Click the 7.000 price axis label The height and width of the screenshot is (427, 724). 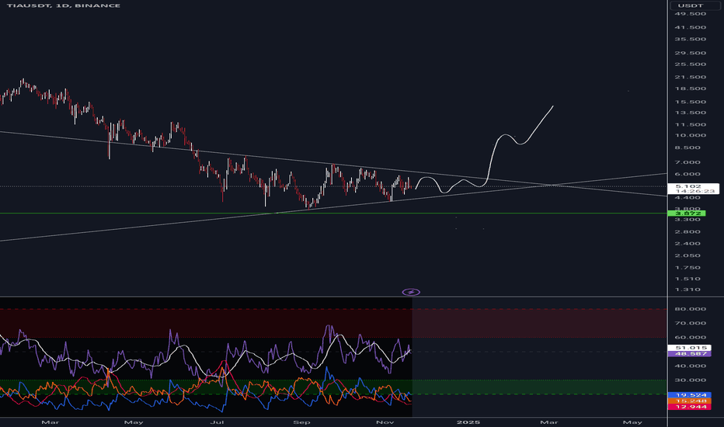coord(687,162)
